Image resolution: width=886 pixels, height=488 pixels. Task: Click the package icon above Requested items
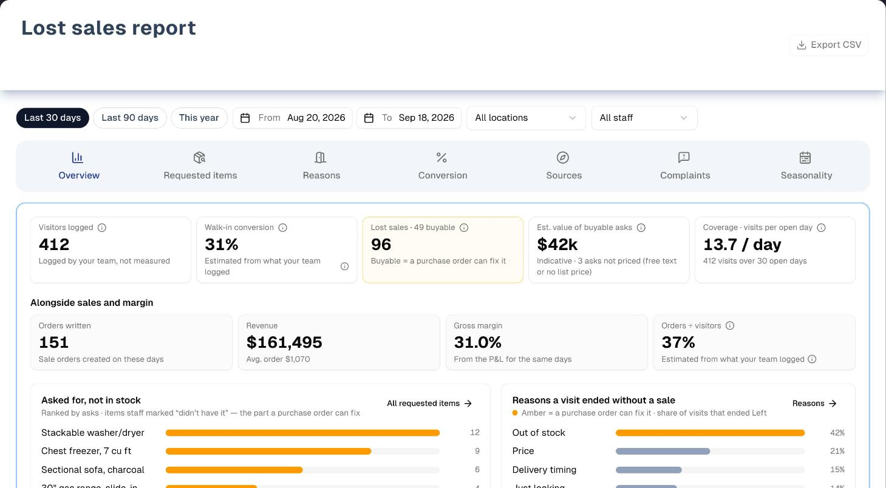pos(199,158)
